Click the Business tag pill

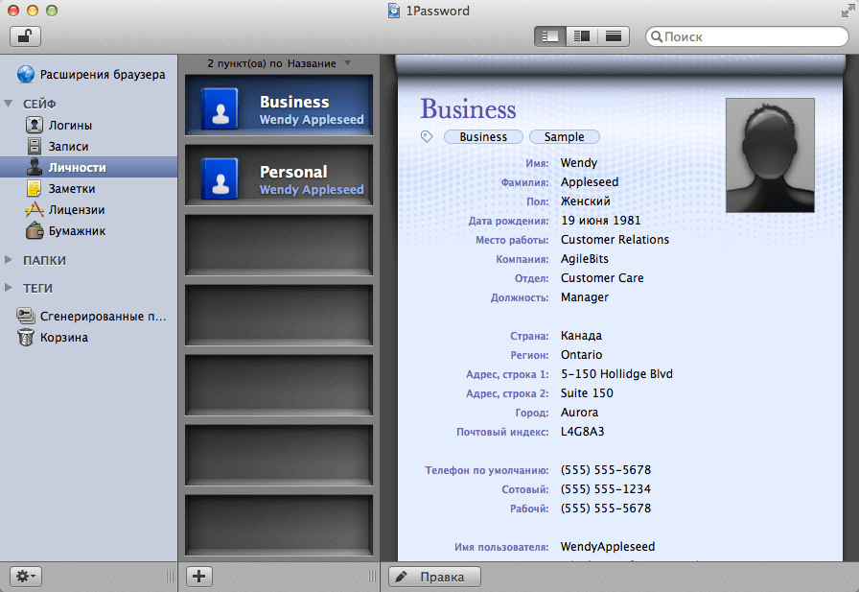click(483, 137)
